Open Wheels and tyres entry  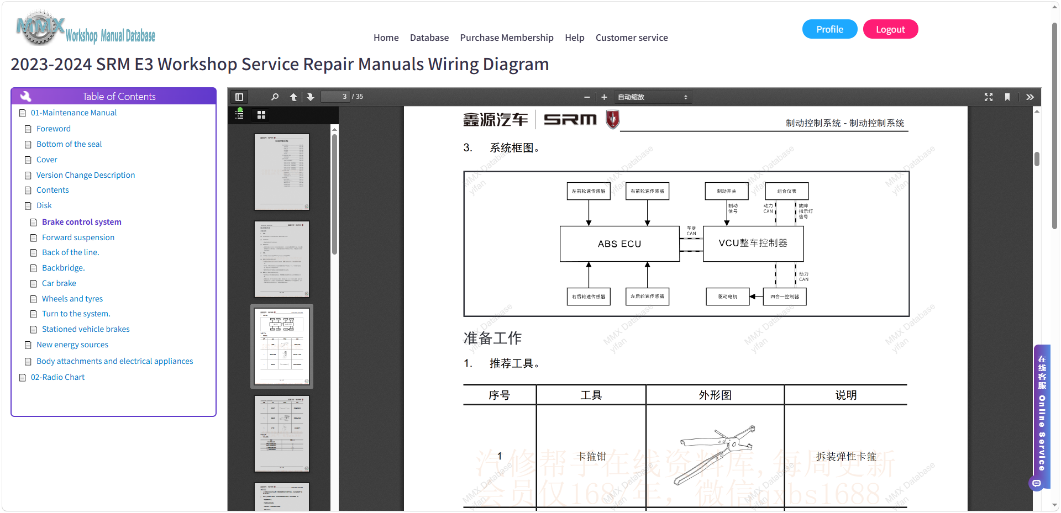(72, 299)
